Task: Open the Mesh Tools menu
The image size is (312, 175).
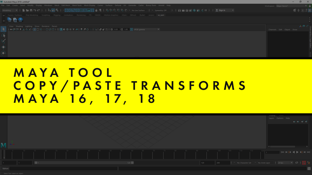Action: pos(77,5)
